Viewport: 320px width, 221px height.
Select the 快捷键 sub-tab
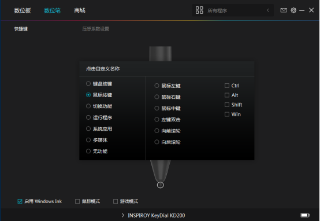pos(21,29)
